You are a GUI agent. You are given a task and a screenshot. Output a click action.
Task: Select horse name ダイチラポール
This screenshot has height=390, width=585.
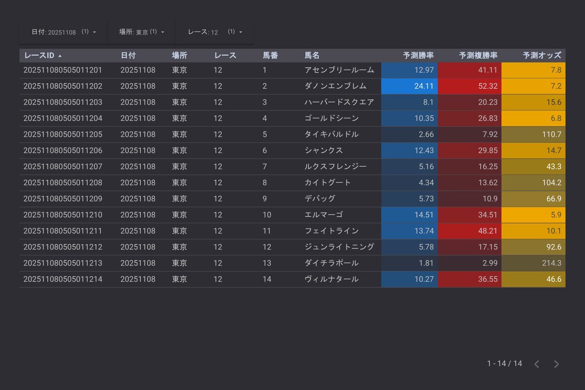pos(331,263)
